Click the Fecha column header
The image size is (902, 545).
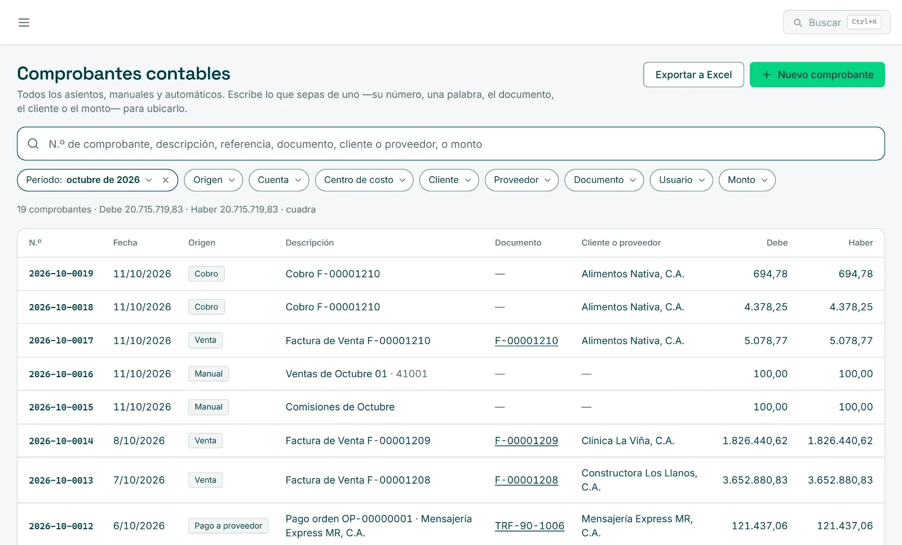click(x=125, y=243)
